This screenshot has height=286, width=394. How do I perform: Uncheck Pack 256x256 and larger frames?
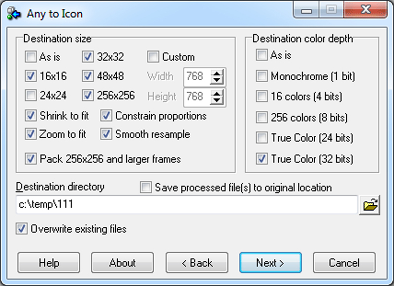[x=31, y=159]
